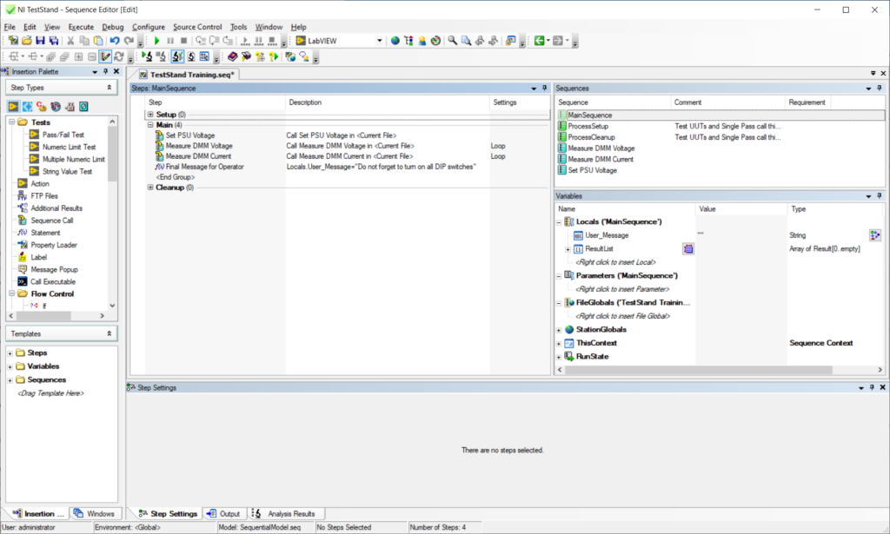Click the Step Over debug icon

pyautogui.click(x=214, y=41)
